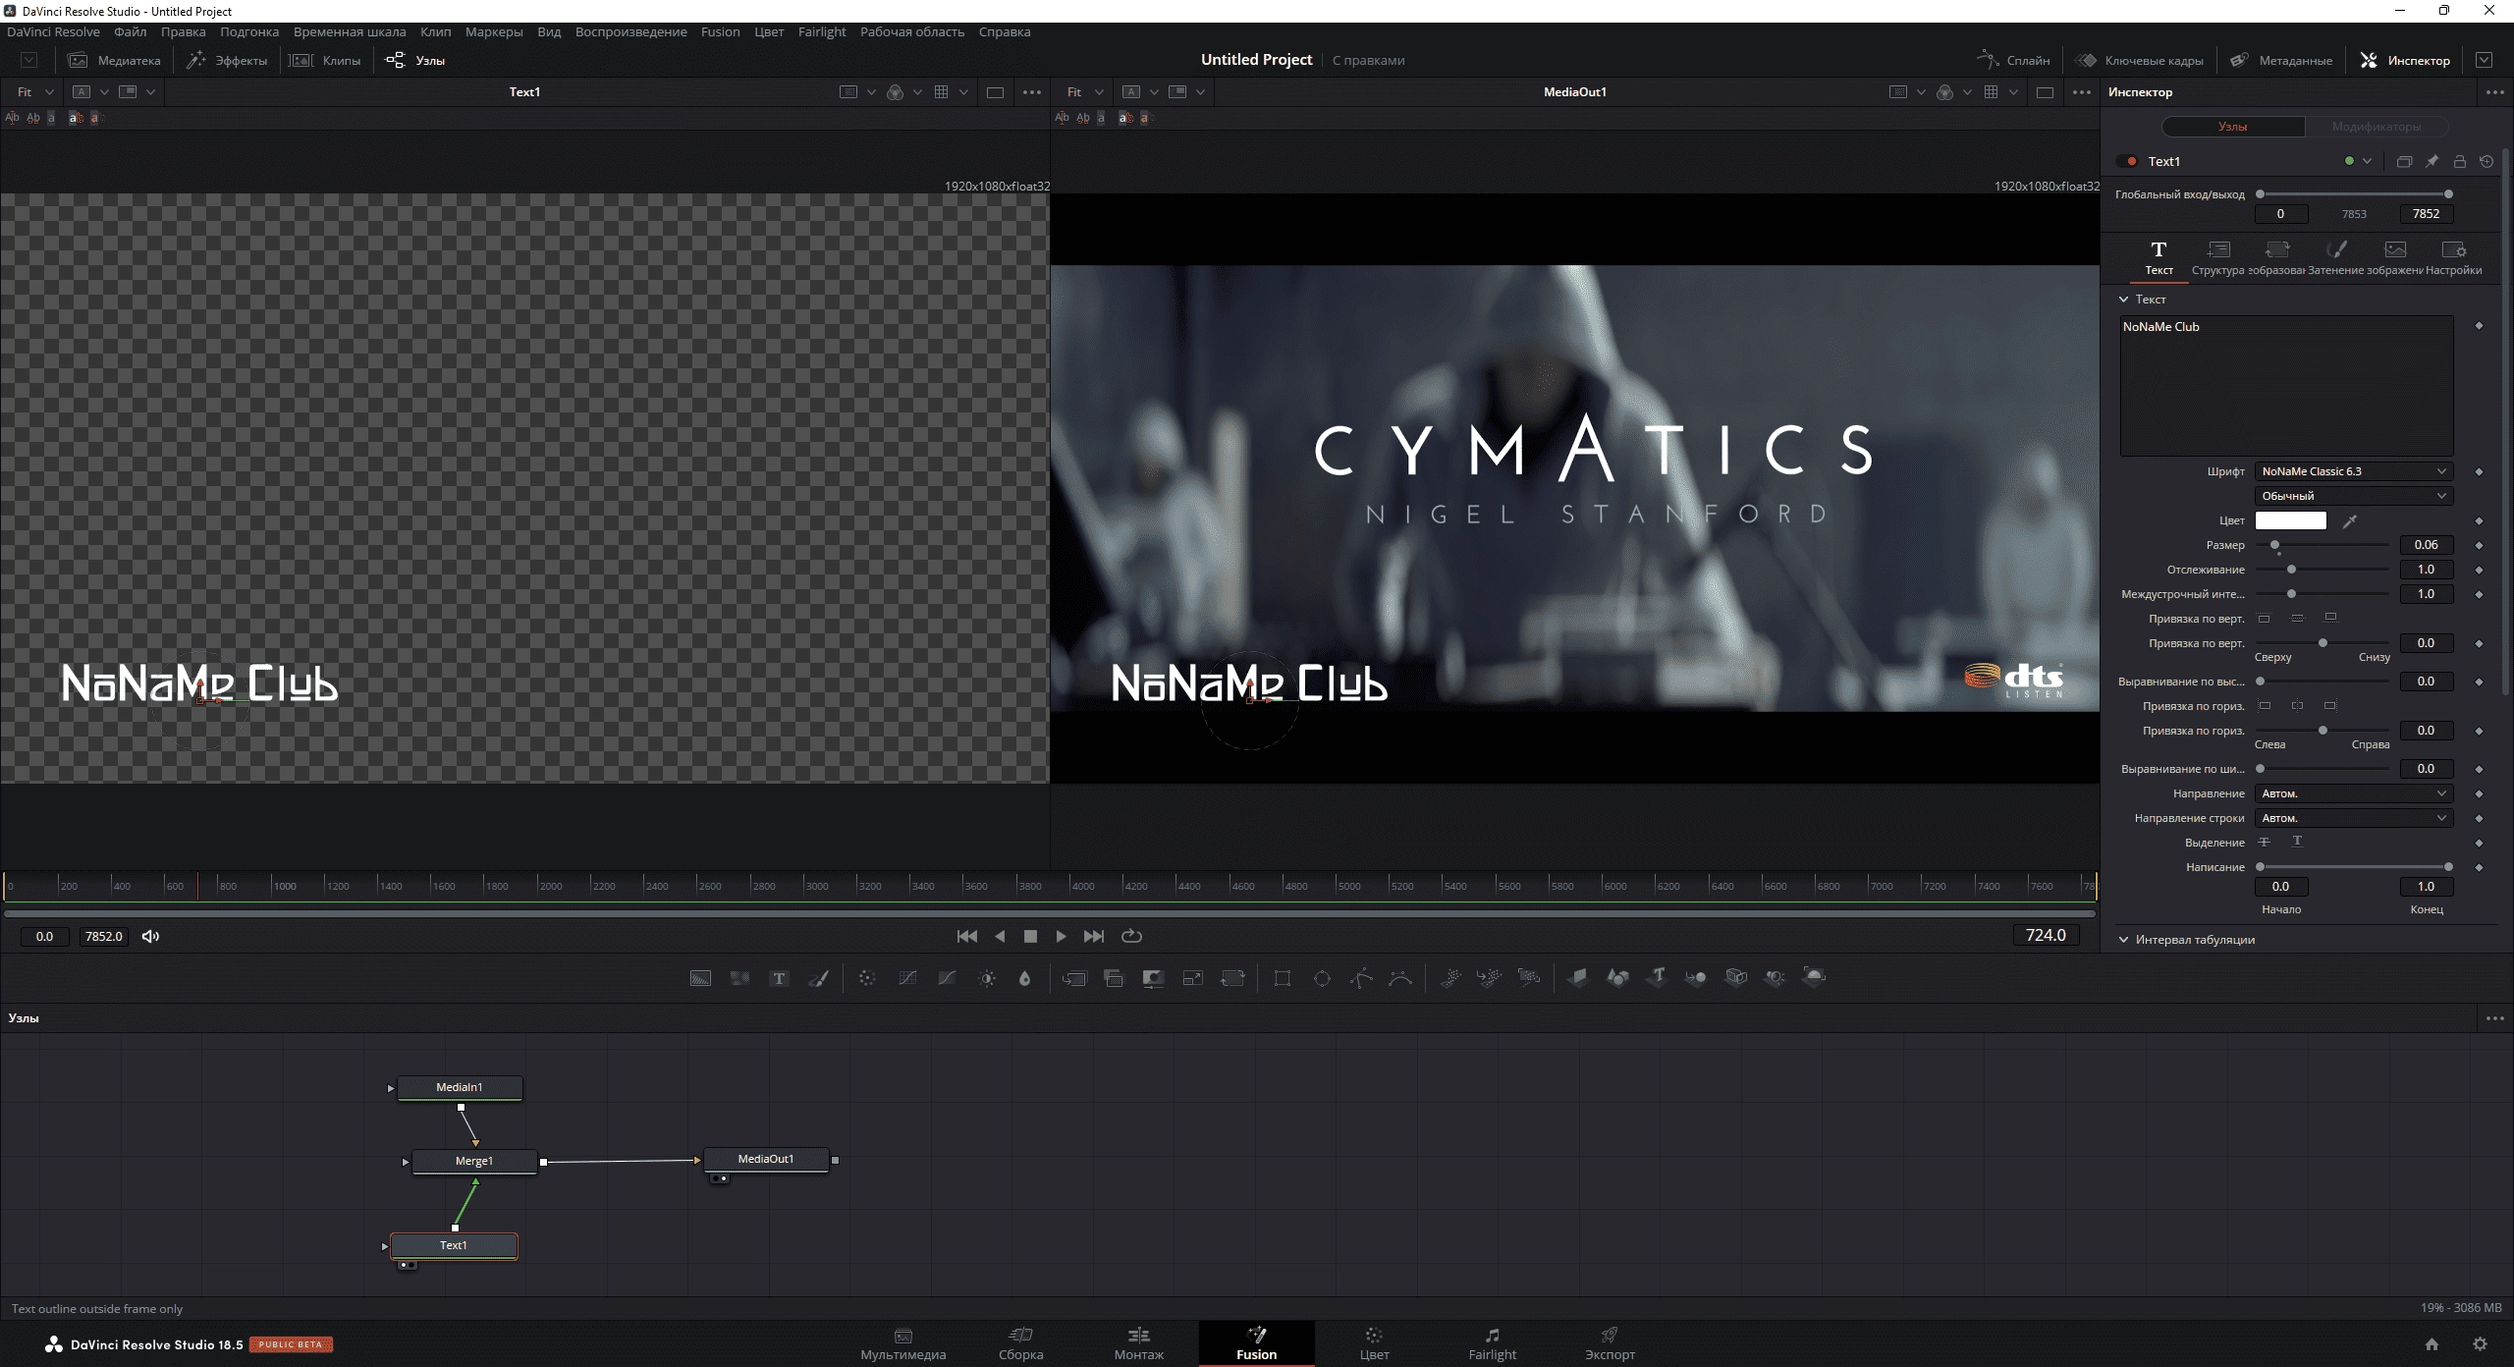Screen dimensions: 2514x1367
Task: Toggle the Nodes (Узлы) panel
Action: [415, 60]
